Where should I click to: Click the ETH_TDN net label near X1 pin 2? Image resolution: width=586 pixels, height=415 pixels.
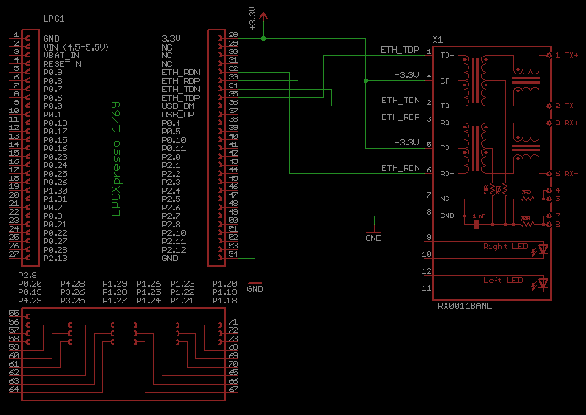(400, 100)
